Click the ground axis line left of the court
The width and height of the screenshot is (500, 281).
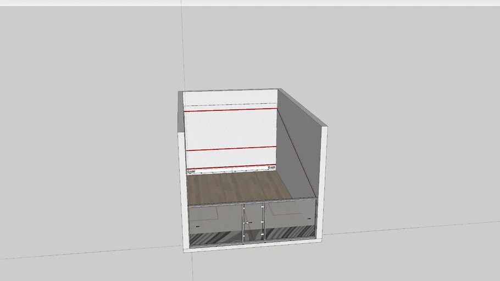(x=82, y=252)
